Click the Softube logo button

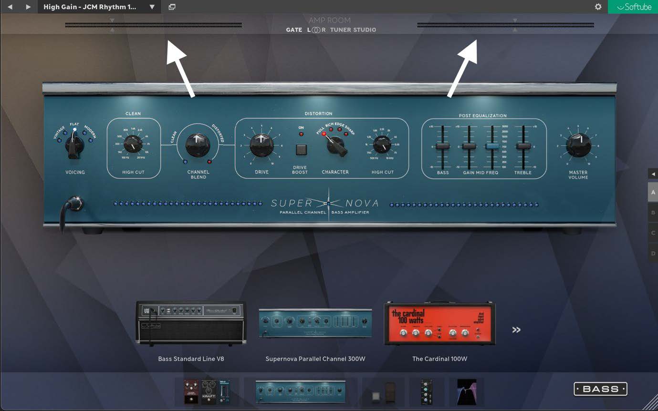[633, 7]
